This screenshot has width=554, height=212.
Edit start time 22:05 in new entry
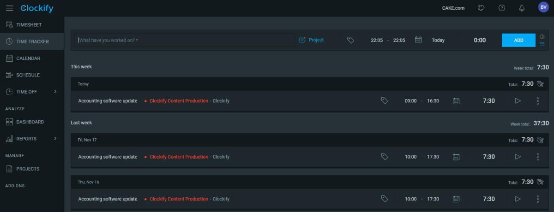pos(377,40)
